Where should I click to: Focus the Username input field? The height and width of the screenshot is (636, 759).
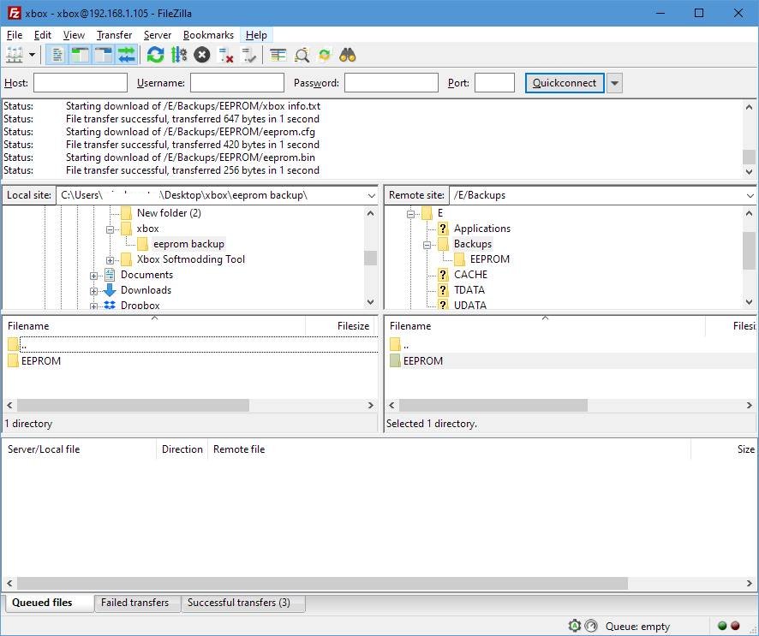click(237, 83)
